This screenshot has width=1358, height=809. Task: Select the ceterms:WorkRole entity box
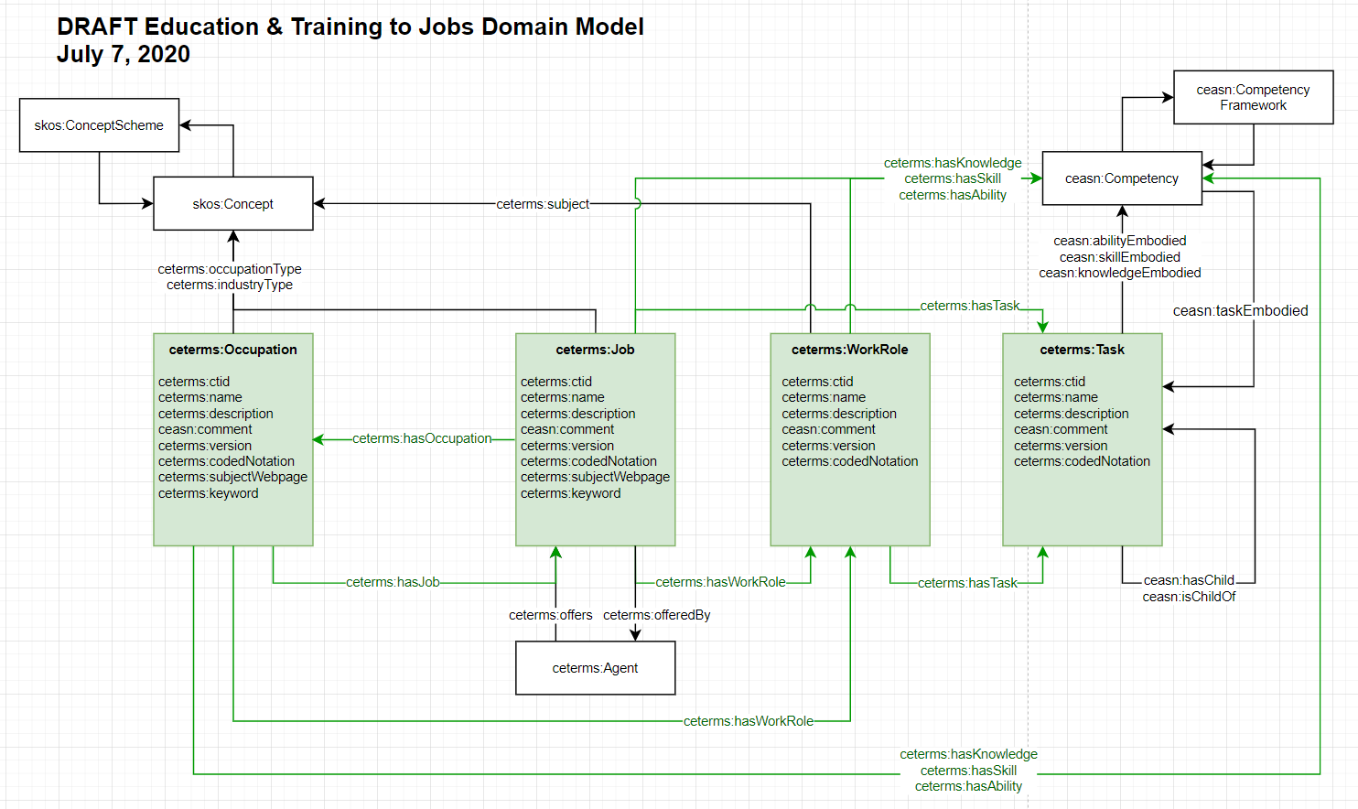point(849,439)
